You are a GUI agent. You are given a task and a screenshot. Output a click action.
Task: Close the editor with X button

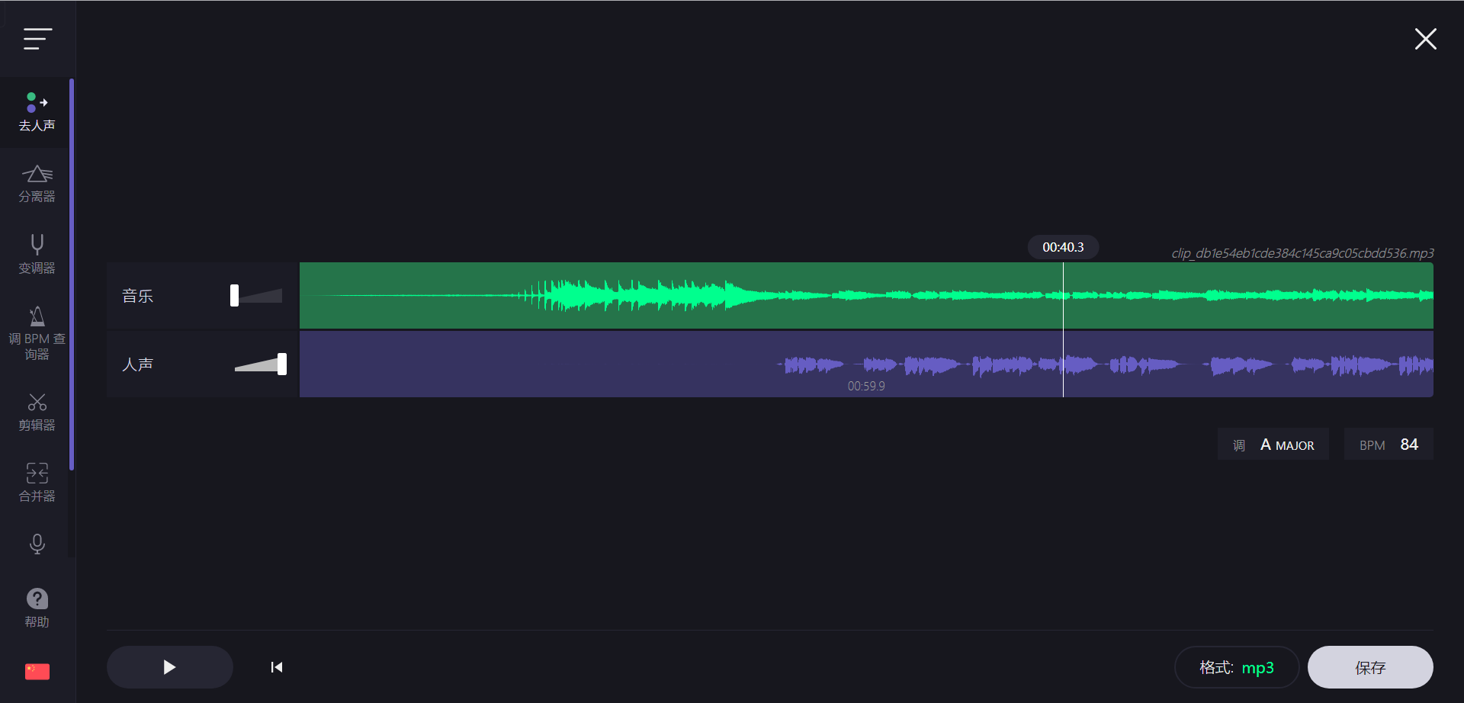click(1425, 39)
